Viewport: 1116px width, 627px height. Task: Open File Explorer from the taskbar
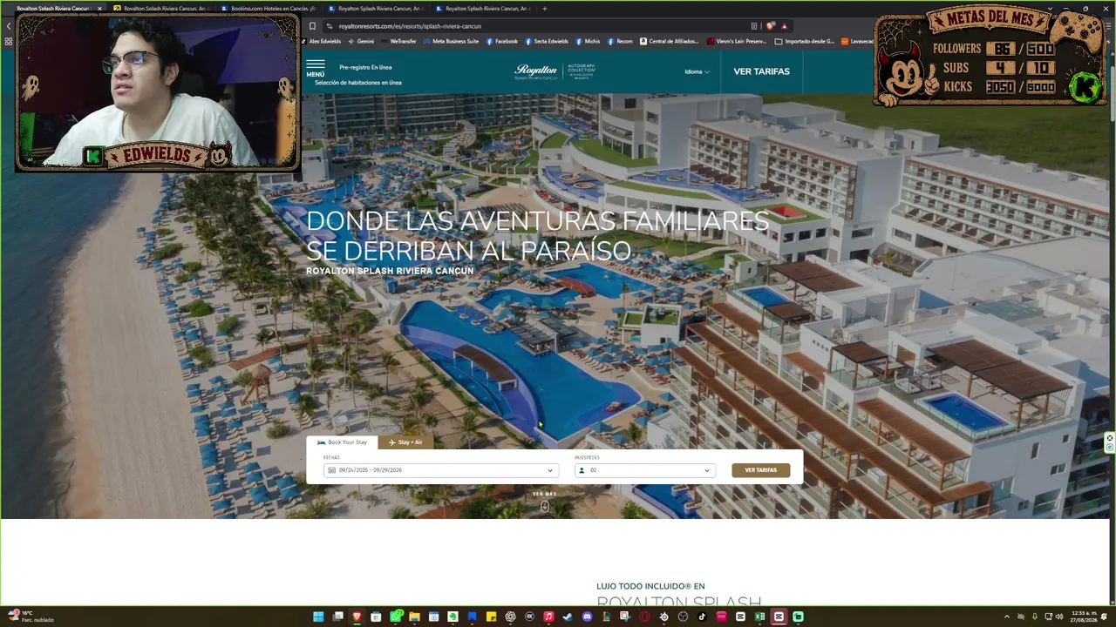414,617
